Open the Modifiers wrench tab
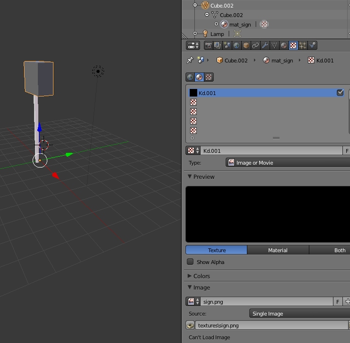350x343 pixels. (x=265, y=46)
